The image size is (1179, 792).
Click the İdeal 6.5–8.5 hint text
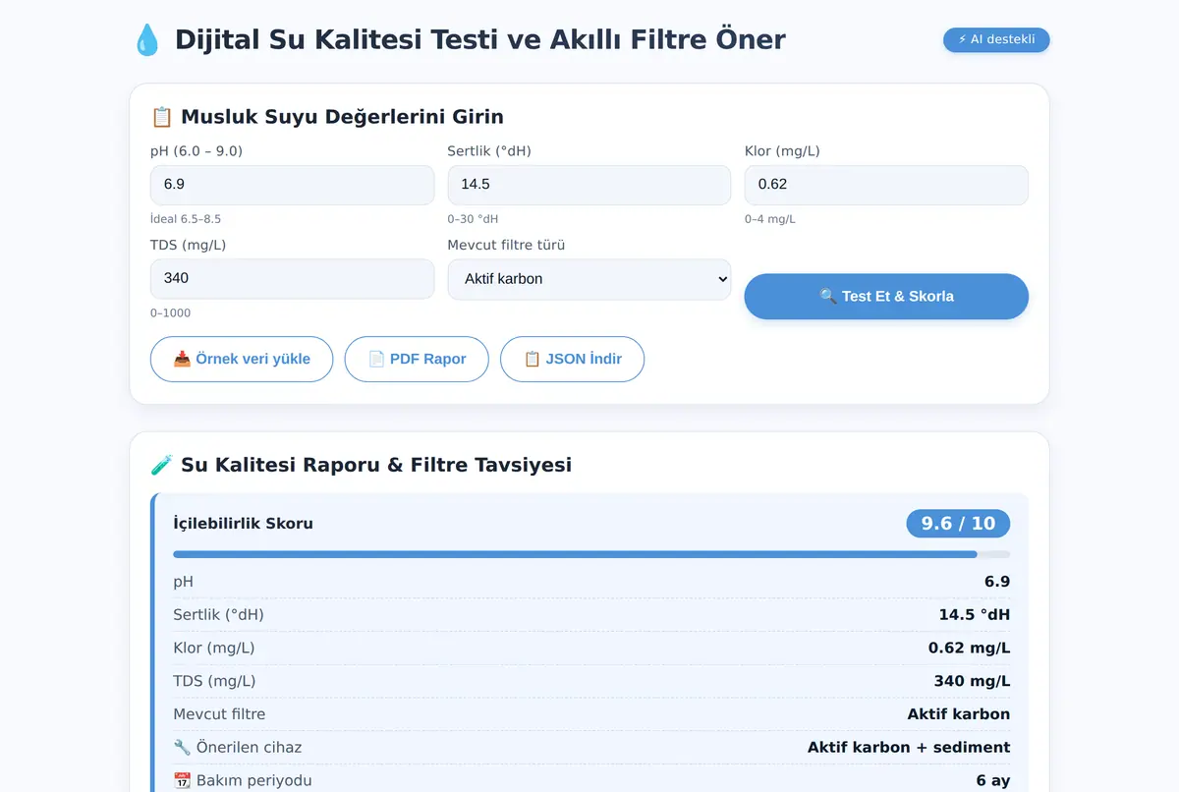pos(186,219)
